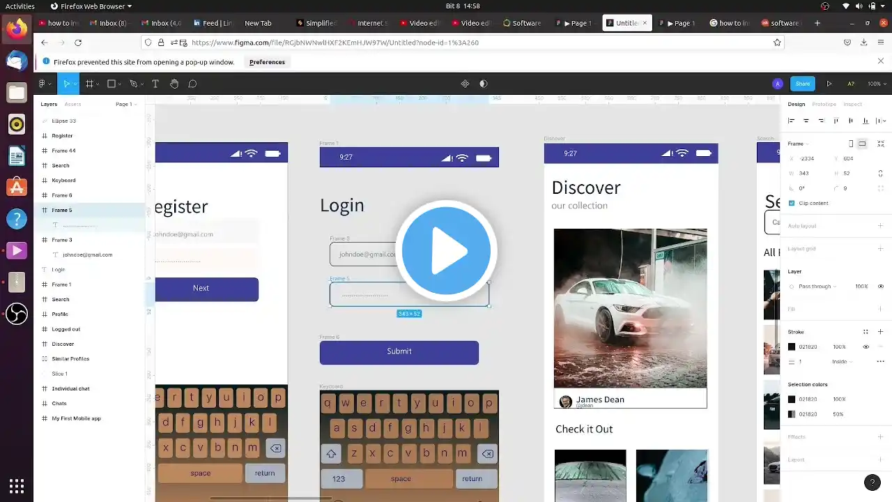Switch to the Prototype tab
Screen dimensions: 892x502
[x=824, y=105]
